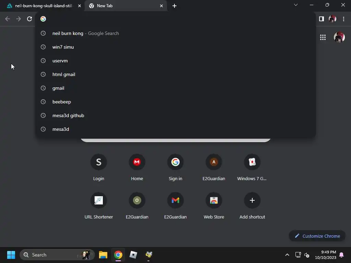Open the Windows 7 G... shortcut

click(x=252, y=168)
